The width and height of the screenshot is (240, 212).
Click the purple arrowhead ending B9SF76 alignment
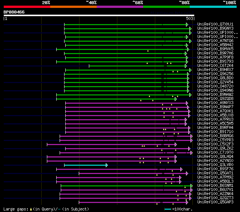pos(181,170)
